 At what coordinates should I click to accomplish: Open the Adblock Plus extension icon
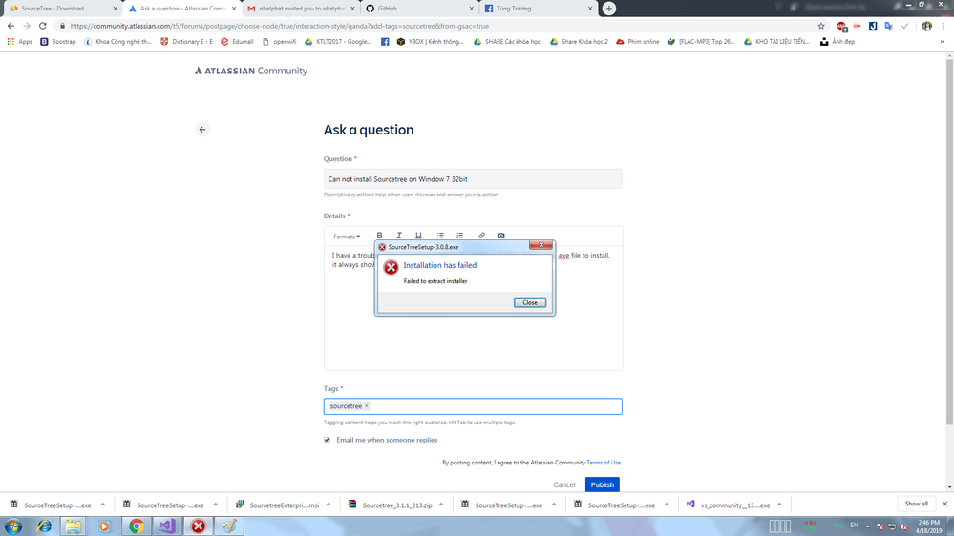pos(841,26)
